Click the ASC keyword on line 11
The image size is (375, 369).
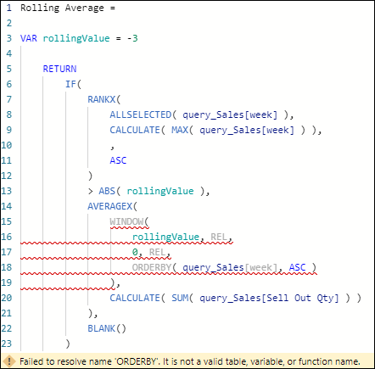pos(118,160)
